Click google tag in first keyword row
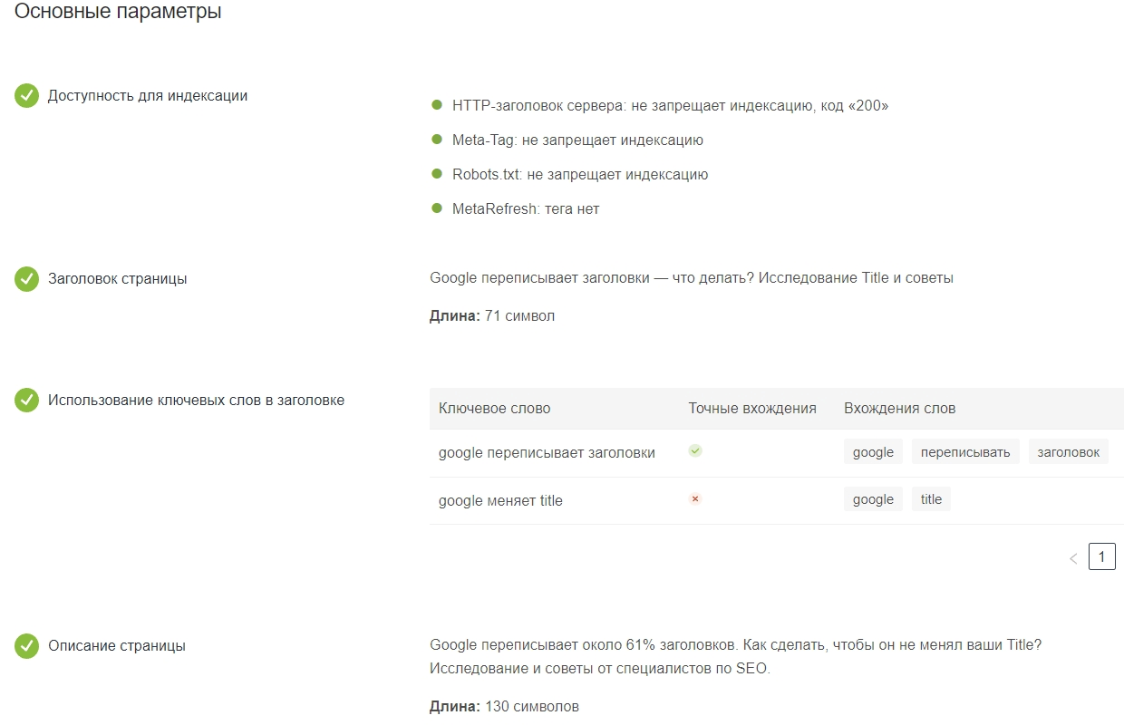Screen dimensions: 1124x725 click(873, 452)
